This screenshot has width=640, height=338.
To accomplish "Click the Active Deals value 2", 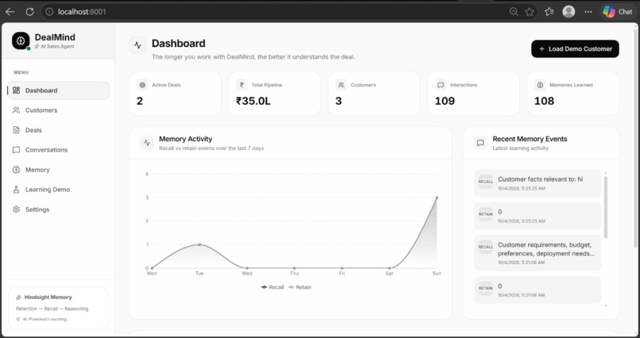I will 140,101.
